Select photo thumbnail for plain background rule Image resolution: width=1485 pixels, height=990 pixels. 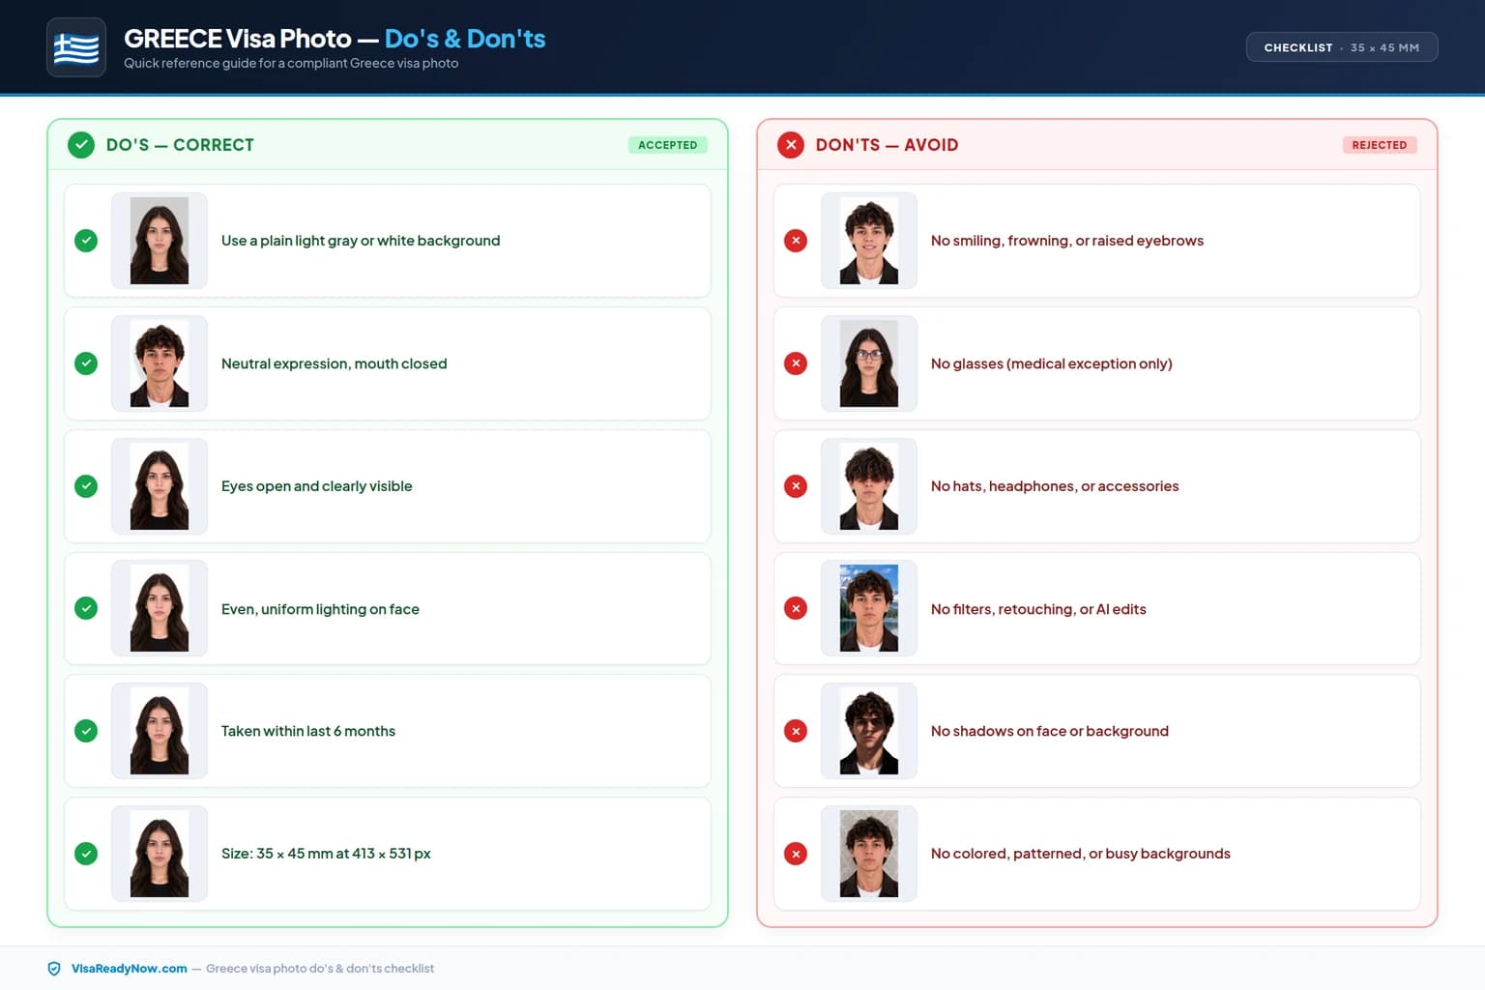pos(160,241)
